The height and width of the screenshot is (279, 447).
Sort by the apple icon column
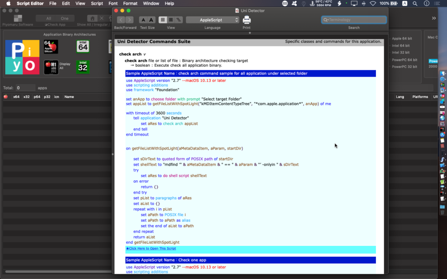(6, 97)
